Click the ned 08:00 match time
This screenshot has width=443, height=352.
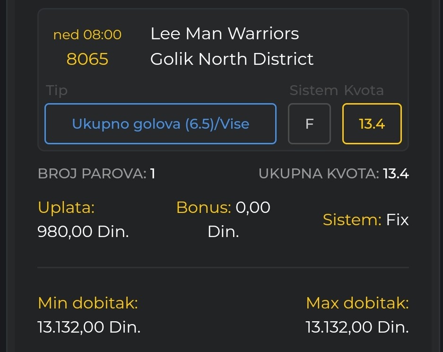click(87, 35)
